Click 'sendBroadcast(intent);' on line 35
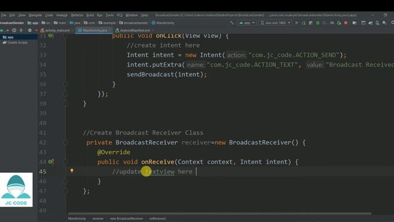This screenshot has height=222, width=394. coord(167,75)
